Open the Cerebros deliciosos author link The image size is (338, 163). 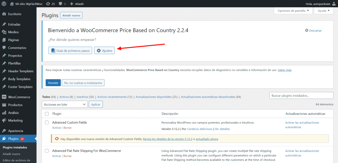coord(200,129)
